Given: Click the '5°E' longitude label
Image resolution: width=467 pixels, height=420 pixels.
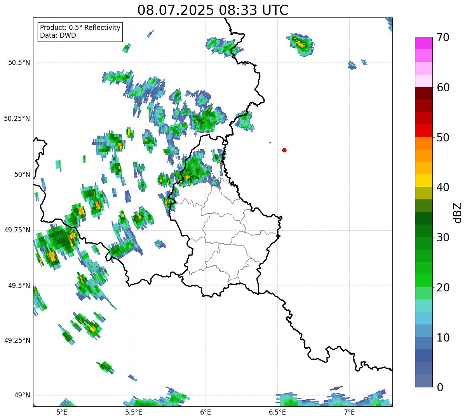Looking at the screenshot, I should (x=62, y=412).
